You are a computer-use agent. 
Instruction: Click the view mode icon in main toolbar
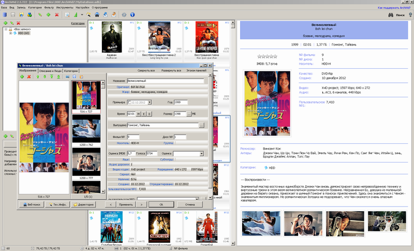tap(67, 15)
